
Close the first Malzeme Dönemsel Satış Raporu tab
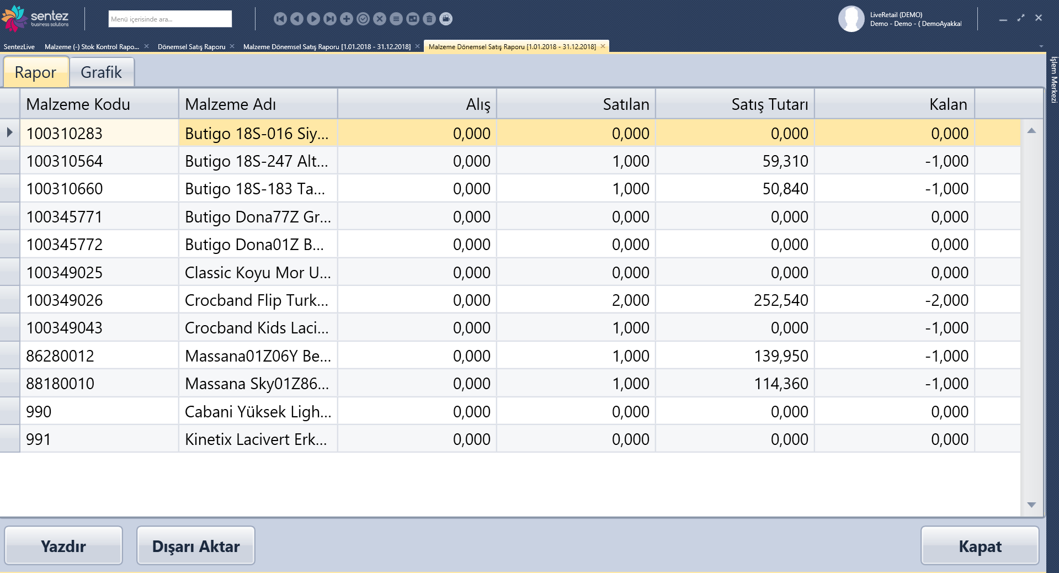417,46
